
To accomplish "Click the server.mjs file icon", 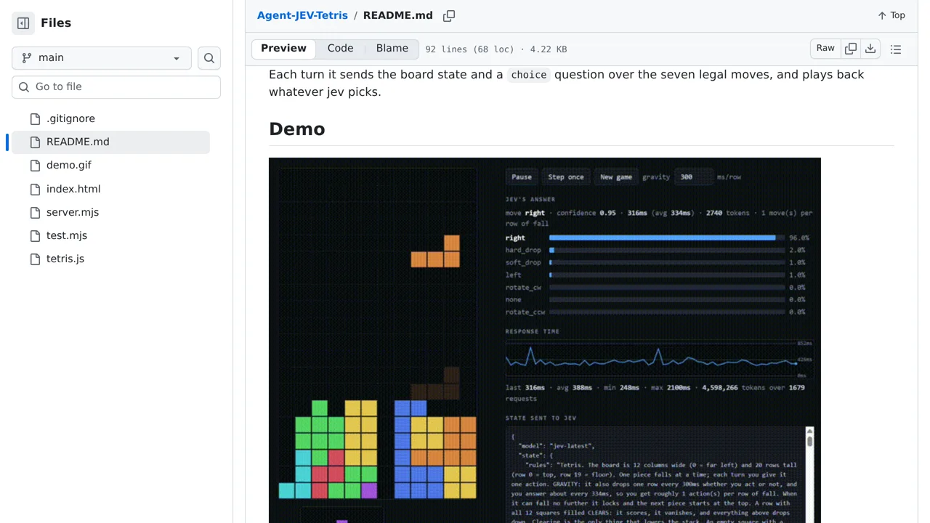I will coord(35,212).
